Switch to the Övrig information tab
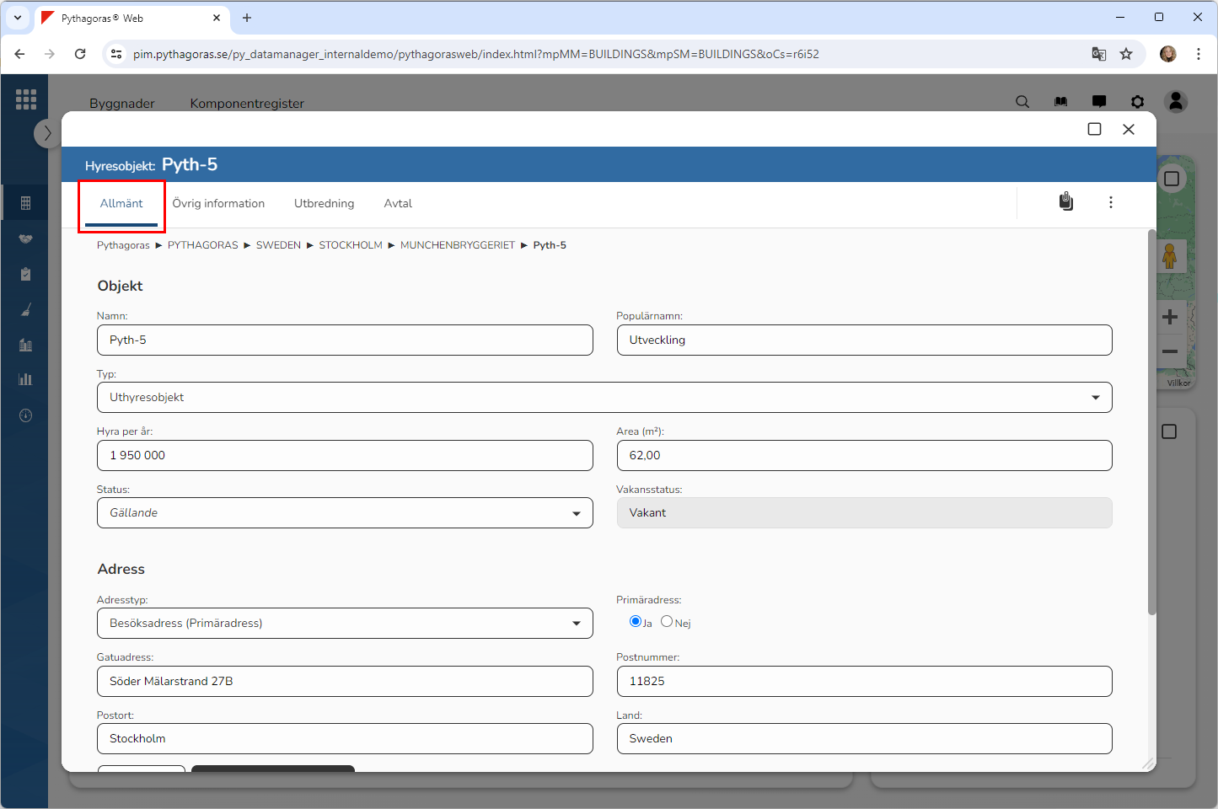Screen dimensions: 1218x809 [218, 204]
